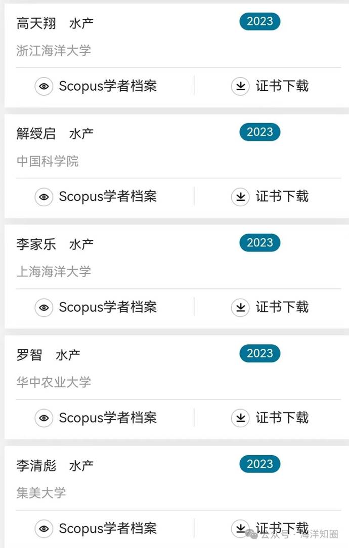Image resolution: width=349 pixels, height=548 pixels.
Task: Click download icon in 高天翔's card
Action: tap(240, 86)
